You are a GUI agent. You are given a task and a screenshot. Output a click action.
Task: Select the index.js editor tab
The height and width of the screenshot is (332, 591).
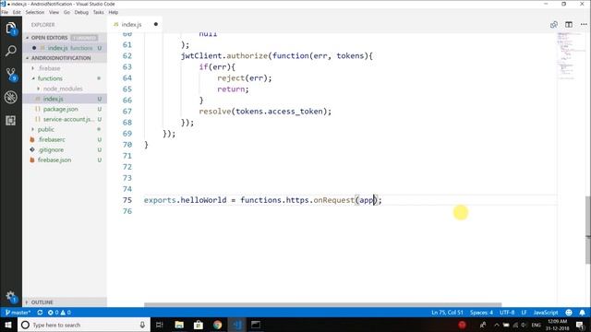pos(131,25)
